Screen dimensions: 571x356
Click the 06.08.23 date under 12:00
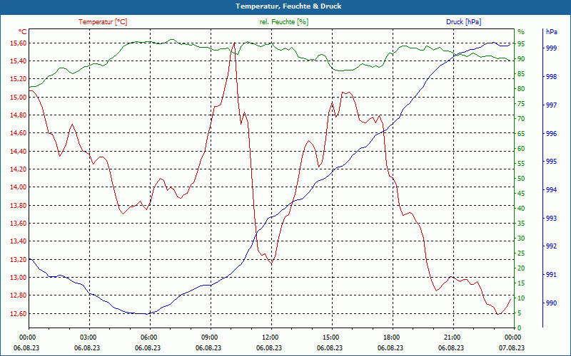click(269, 347)
